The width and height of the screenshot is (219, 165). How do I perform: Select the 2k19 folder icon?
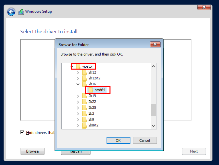pyautogui.click(x=84, y=96)
